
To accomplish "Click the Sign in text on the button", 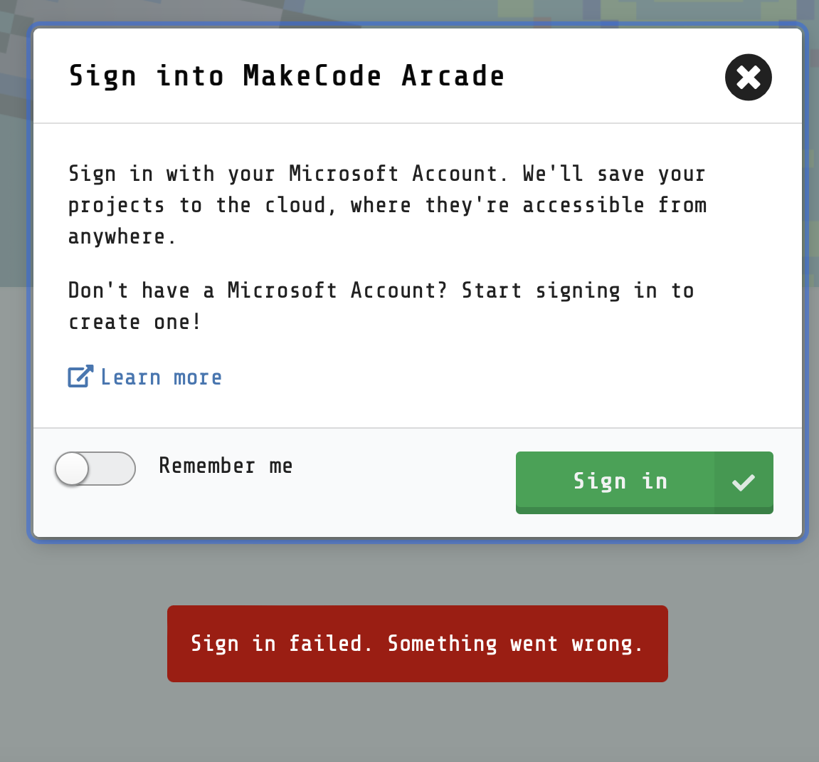I will coord(620,481).
